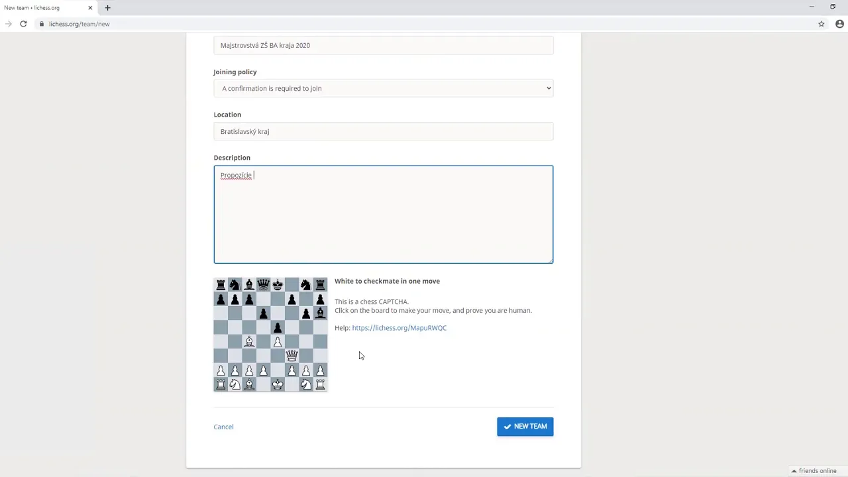Click the black pawn on g6
This screenshot has width=848, height=477.
(x=306, y=313)
